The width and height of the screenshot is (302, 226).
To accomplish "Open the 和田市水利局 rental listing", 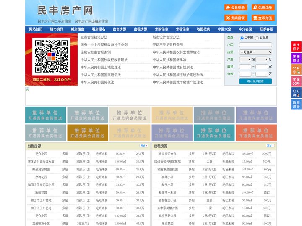I will [x=167, y=193].
